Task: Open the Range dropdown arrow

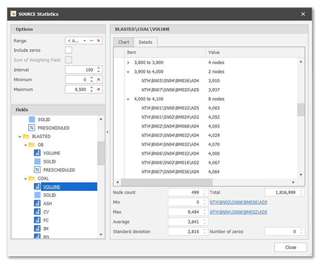Action: [x=84, y=41]
